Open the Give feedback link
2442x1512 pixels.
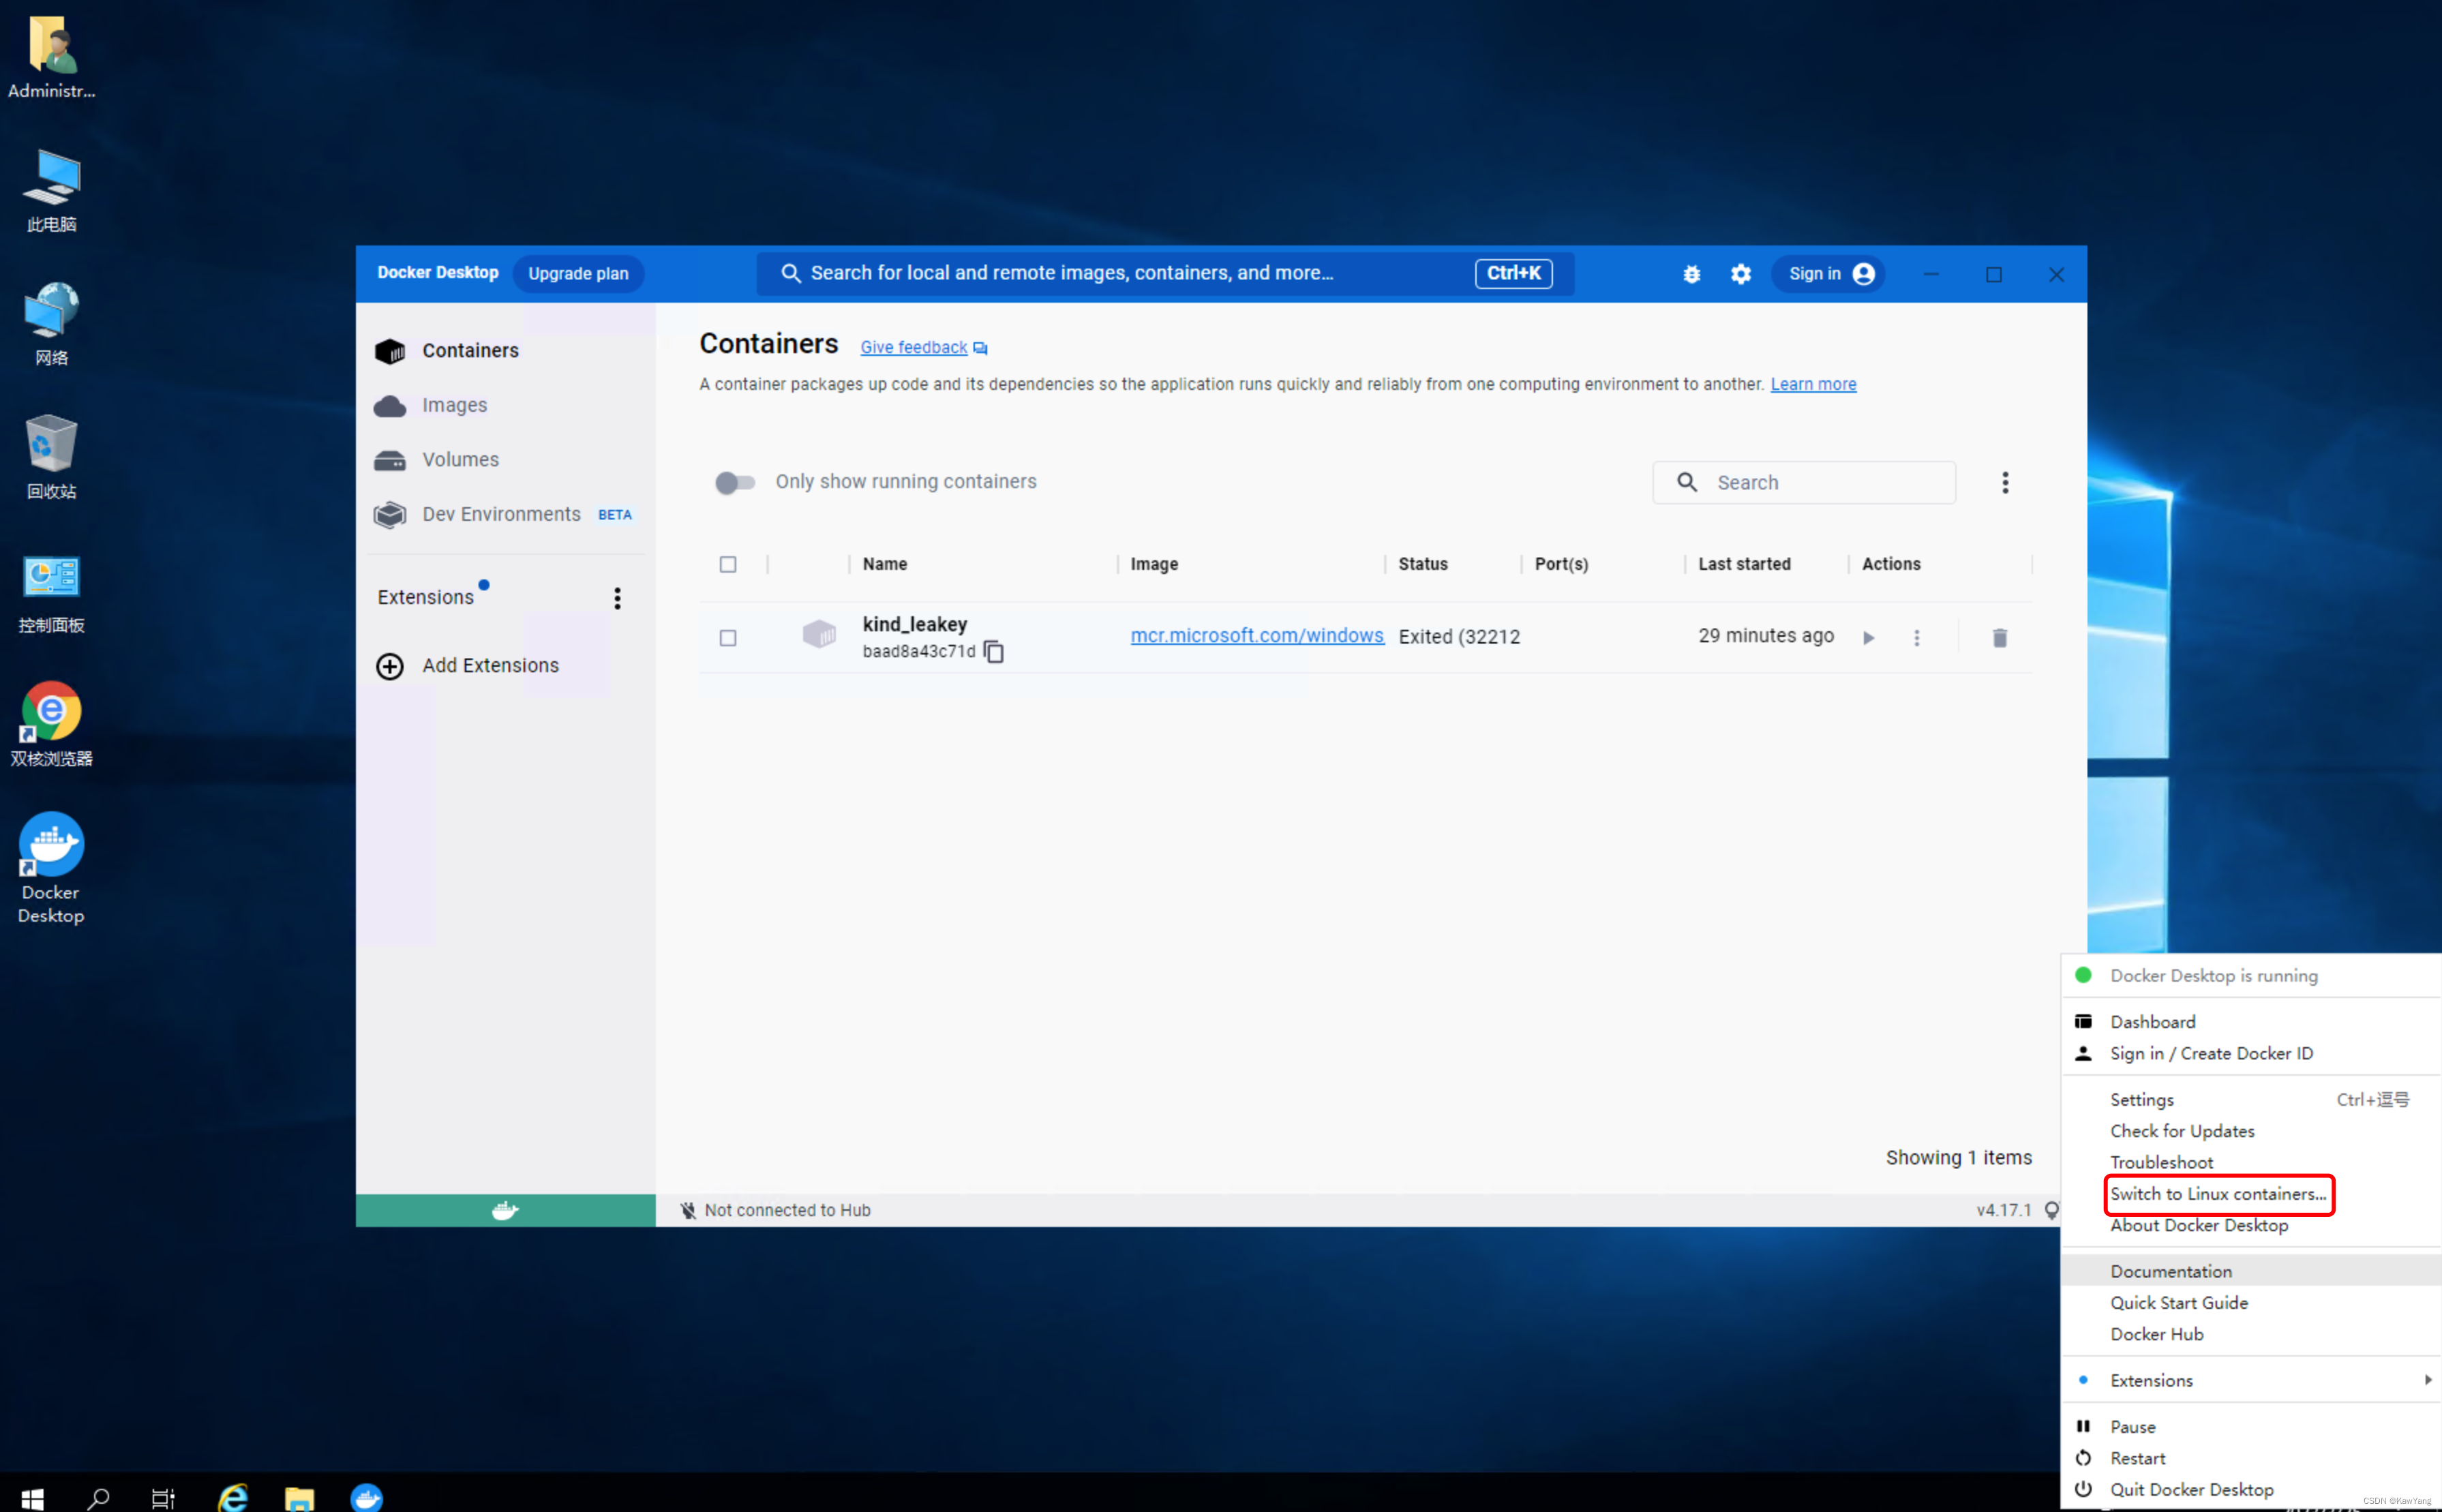click(913, 348)
